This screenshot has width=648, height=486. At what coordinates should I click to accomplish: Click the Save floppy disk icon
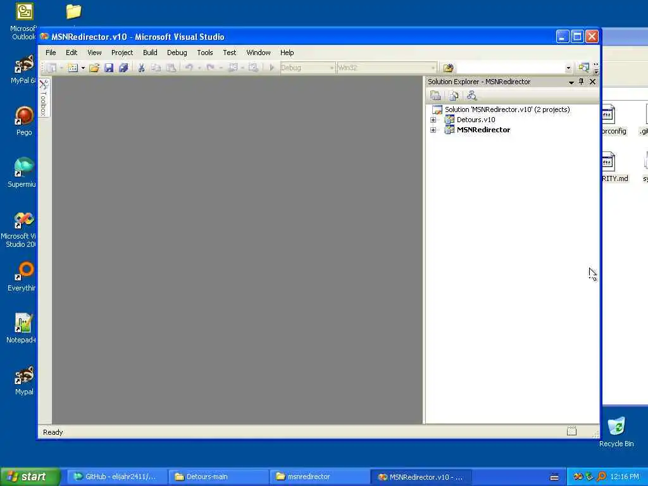coord(109,68)
